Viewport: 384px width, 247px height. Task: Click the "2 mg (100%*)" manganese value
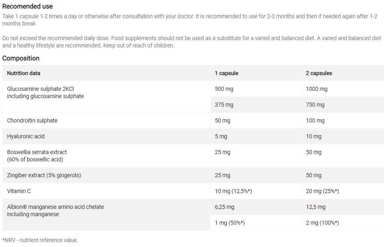(x=322, y=223)
